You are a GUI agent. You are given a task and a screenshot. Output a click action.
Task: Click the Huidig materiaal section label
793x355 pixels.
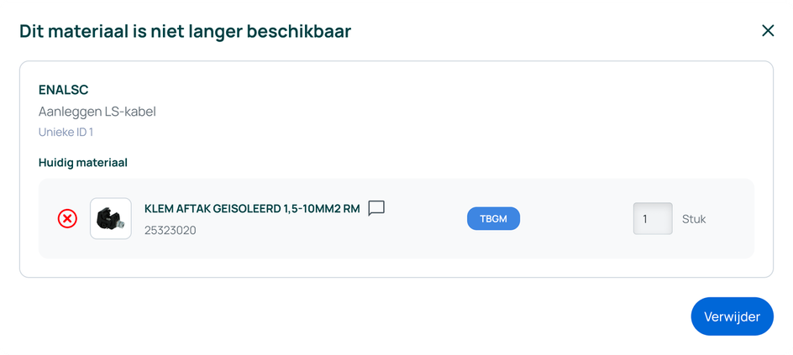point(83,163)
